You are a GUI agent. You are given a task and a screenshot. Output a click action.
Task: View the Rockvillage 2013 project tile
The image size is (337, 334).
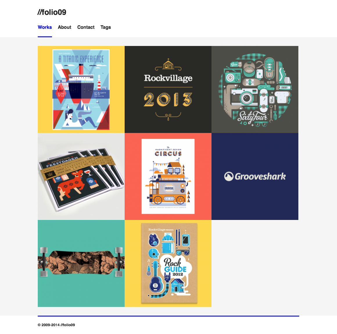coord(168,90)
